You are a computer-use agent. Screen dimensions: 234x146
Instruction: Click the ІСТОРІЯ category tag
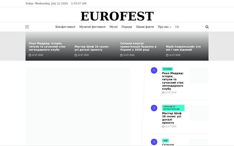(167, 69)
